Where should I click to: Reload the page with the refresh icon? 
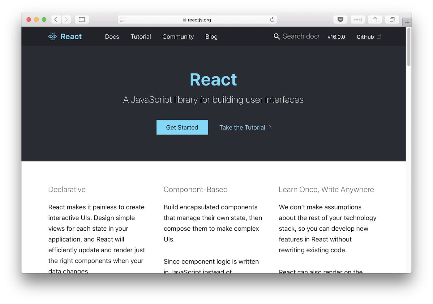pyautogui.click(x=272, y=19)
